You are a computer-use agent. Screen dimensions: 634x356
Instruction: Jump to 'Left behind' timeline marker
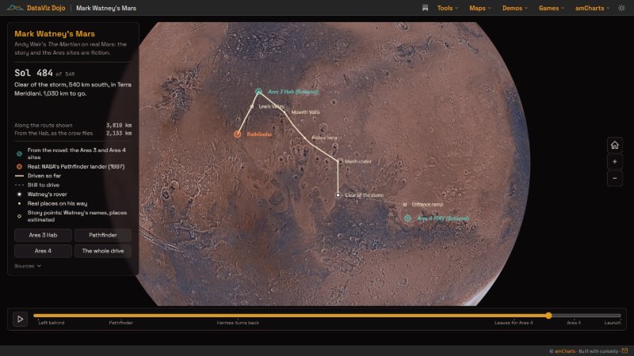click(x=51, y=323)
